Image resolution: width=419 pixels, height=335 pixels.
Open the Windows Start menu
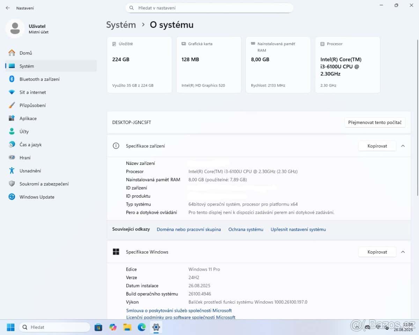tap(11, 327)
